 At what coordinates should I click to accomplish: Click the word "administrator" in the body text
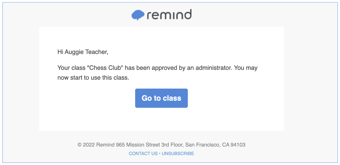click(214, 68)
